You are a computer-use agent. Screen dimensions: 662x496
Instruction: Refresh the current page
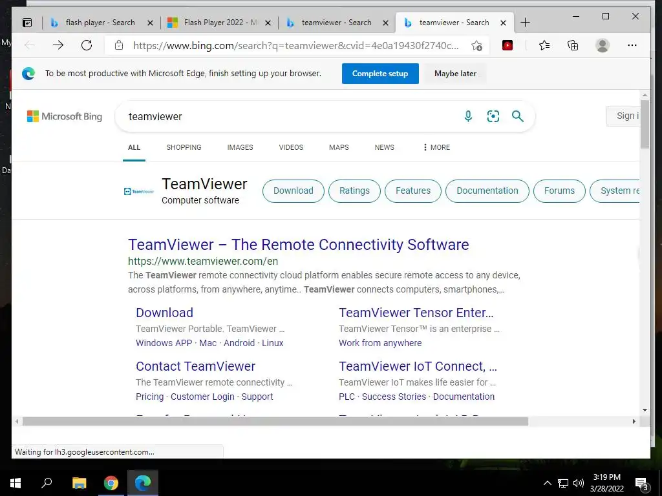pos(87,45)
